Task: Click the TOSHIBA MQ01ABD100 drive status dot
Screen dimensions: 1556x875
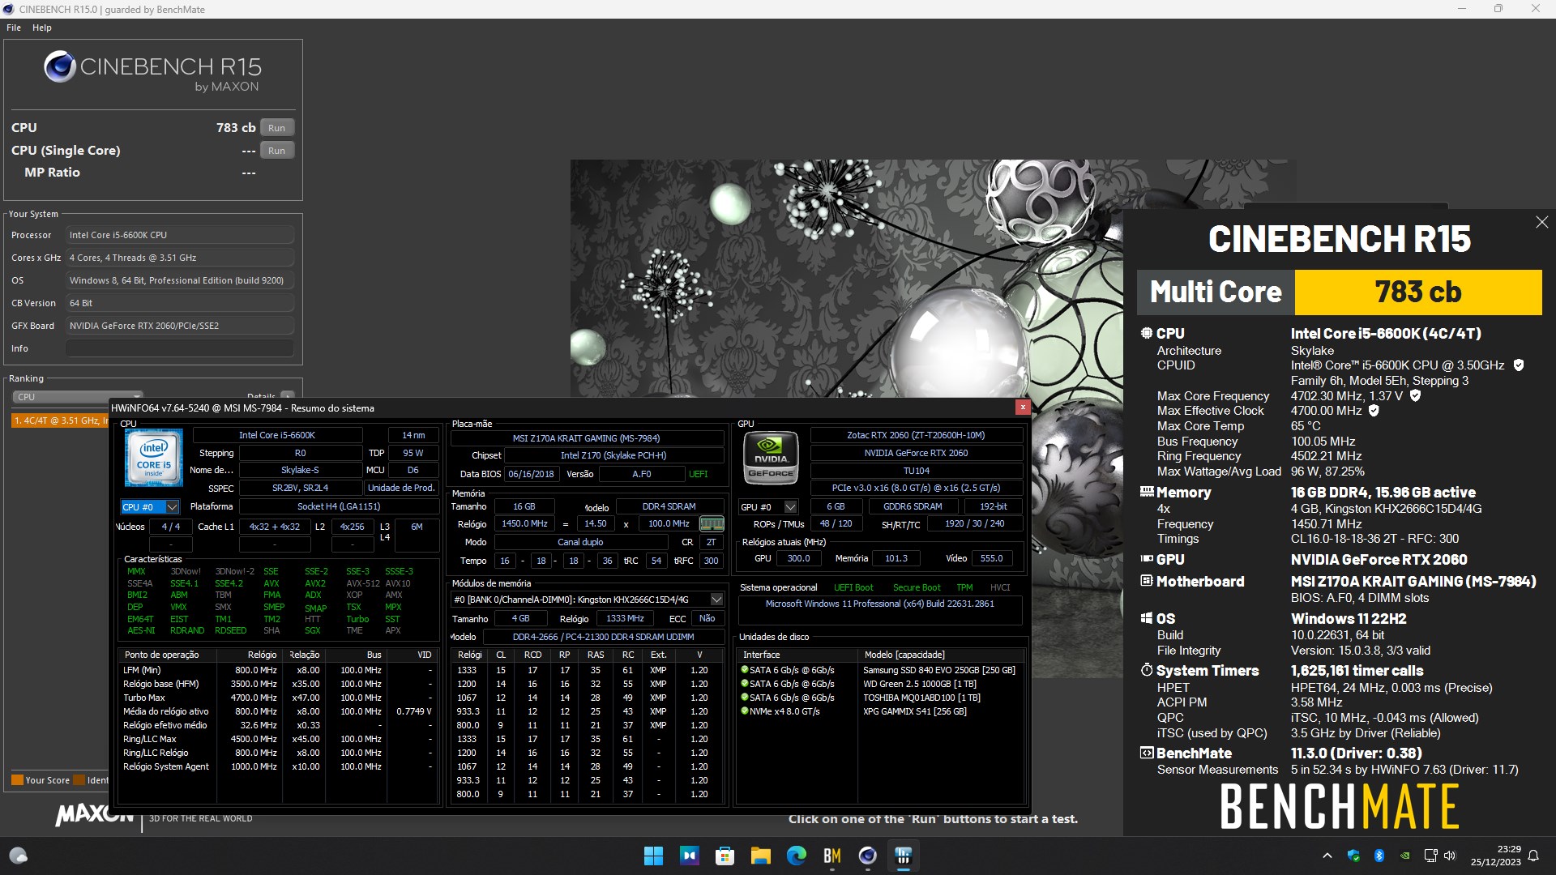Action: click(744, 698)
